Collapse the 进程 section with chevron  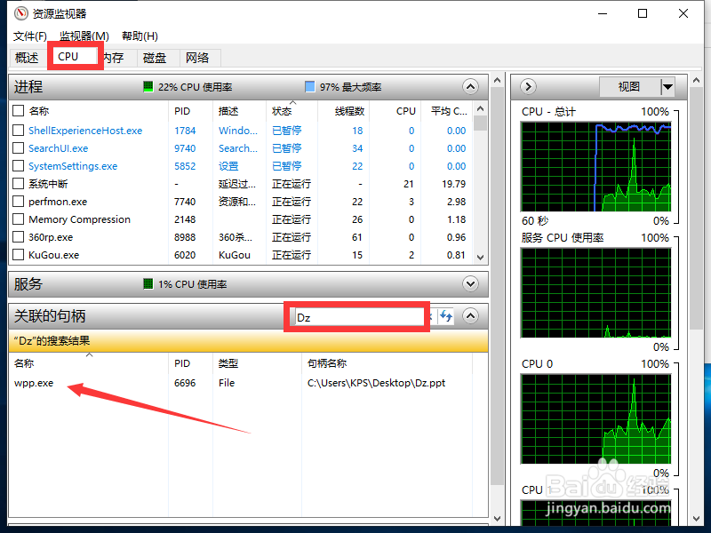coord(470,86)
